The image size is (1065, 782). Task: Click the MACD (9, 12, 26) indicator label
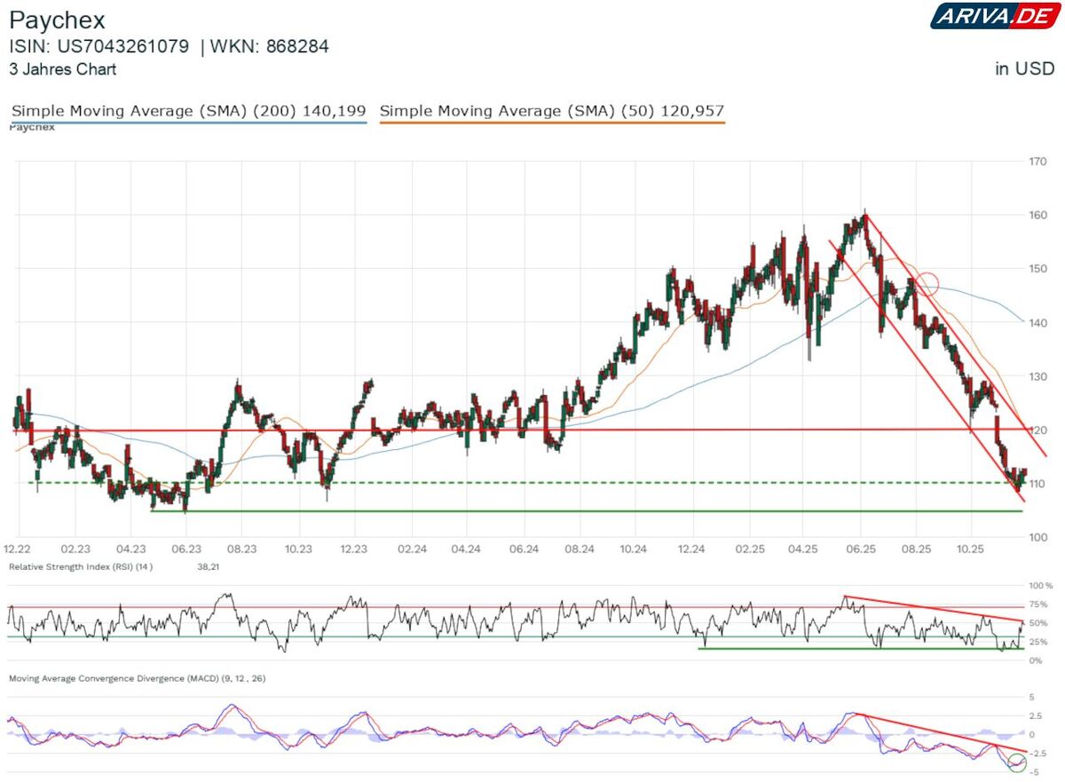pyautogui.click(x=138, y=678)
